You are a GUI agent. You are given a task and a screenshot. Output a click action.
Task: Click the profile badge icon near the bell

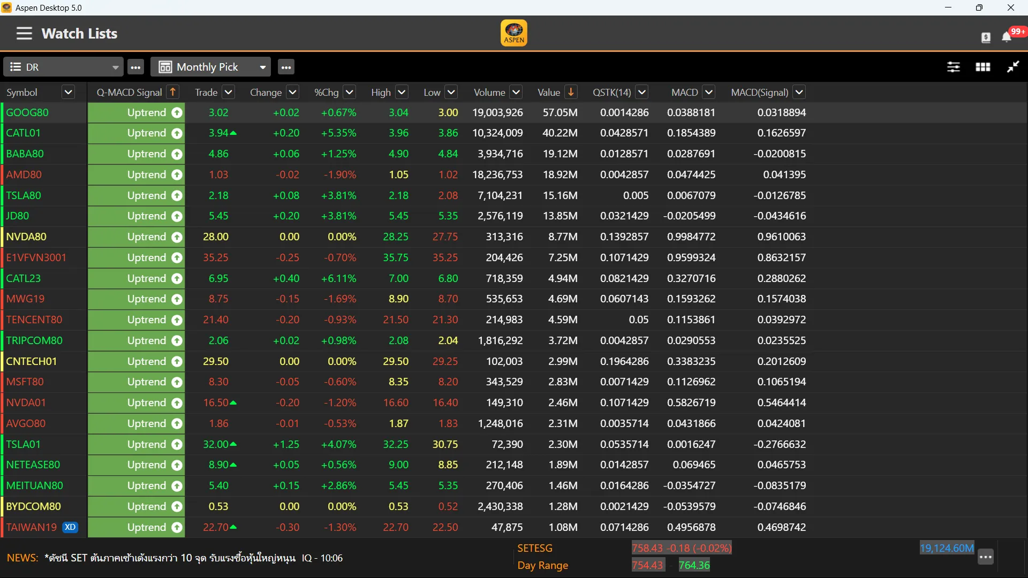[986, 37]
